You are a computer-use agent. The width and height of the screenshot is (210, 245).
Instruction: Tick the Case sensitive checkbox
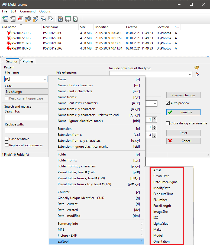pos(7,139)
